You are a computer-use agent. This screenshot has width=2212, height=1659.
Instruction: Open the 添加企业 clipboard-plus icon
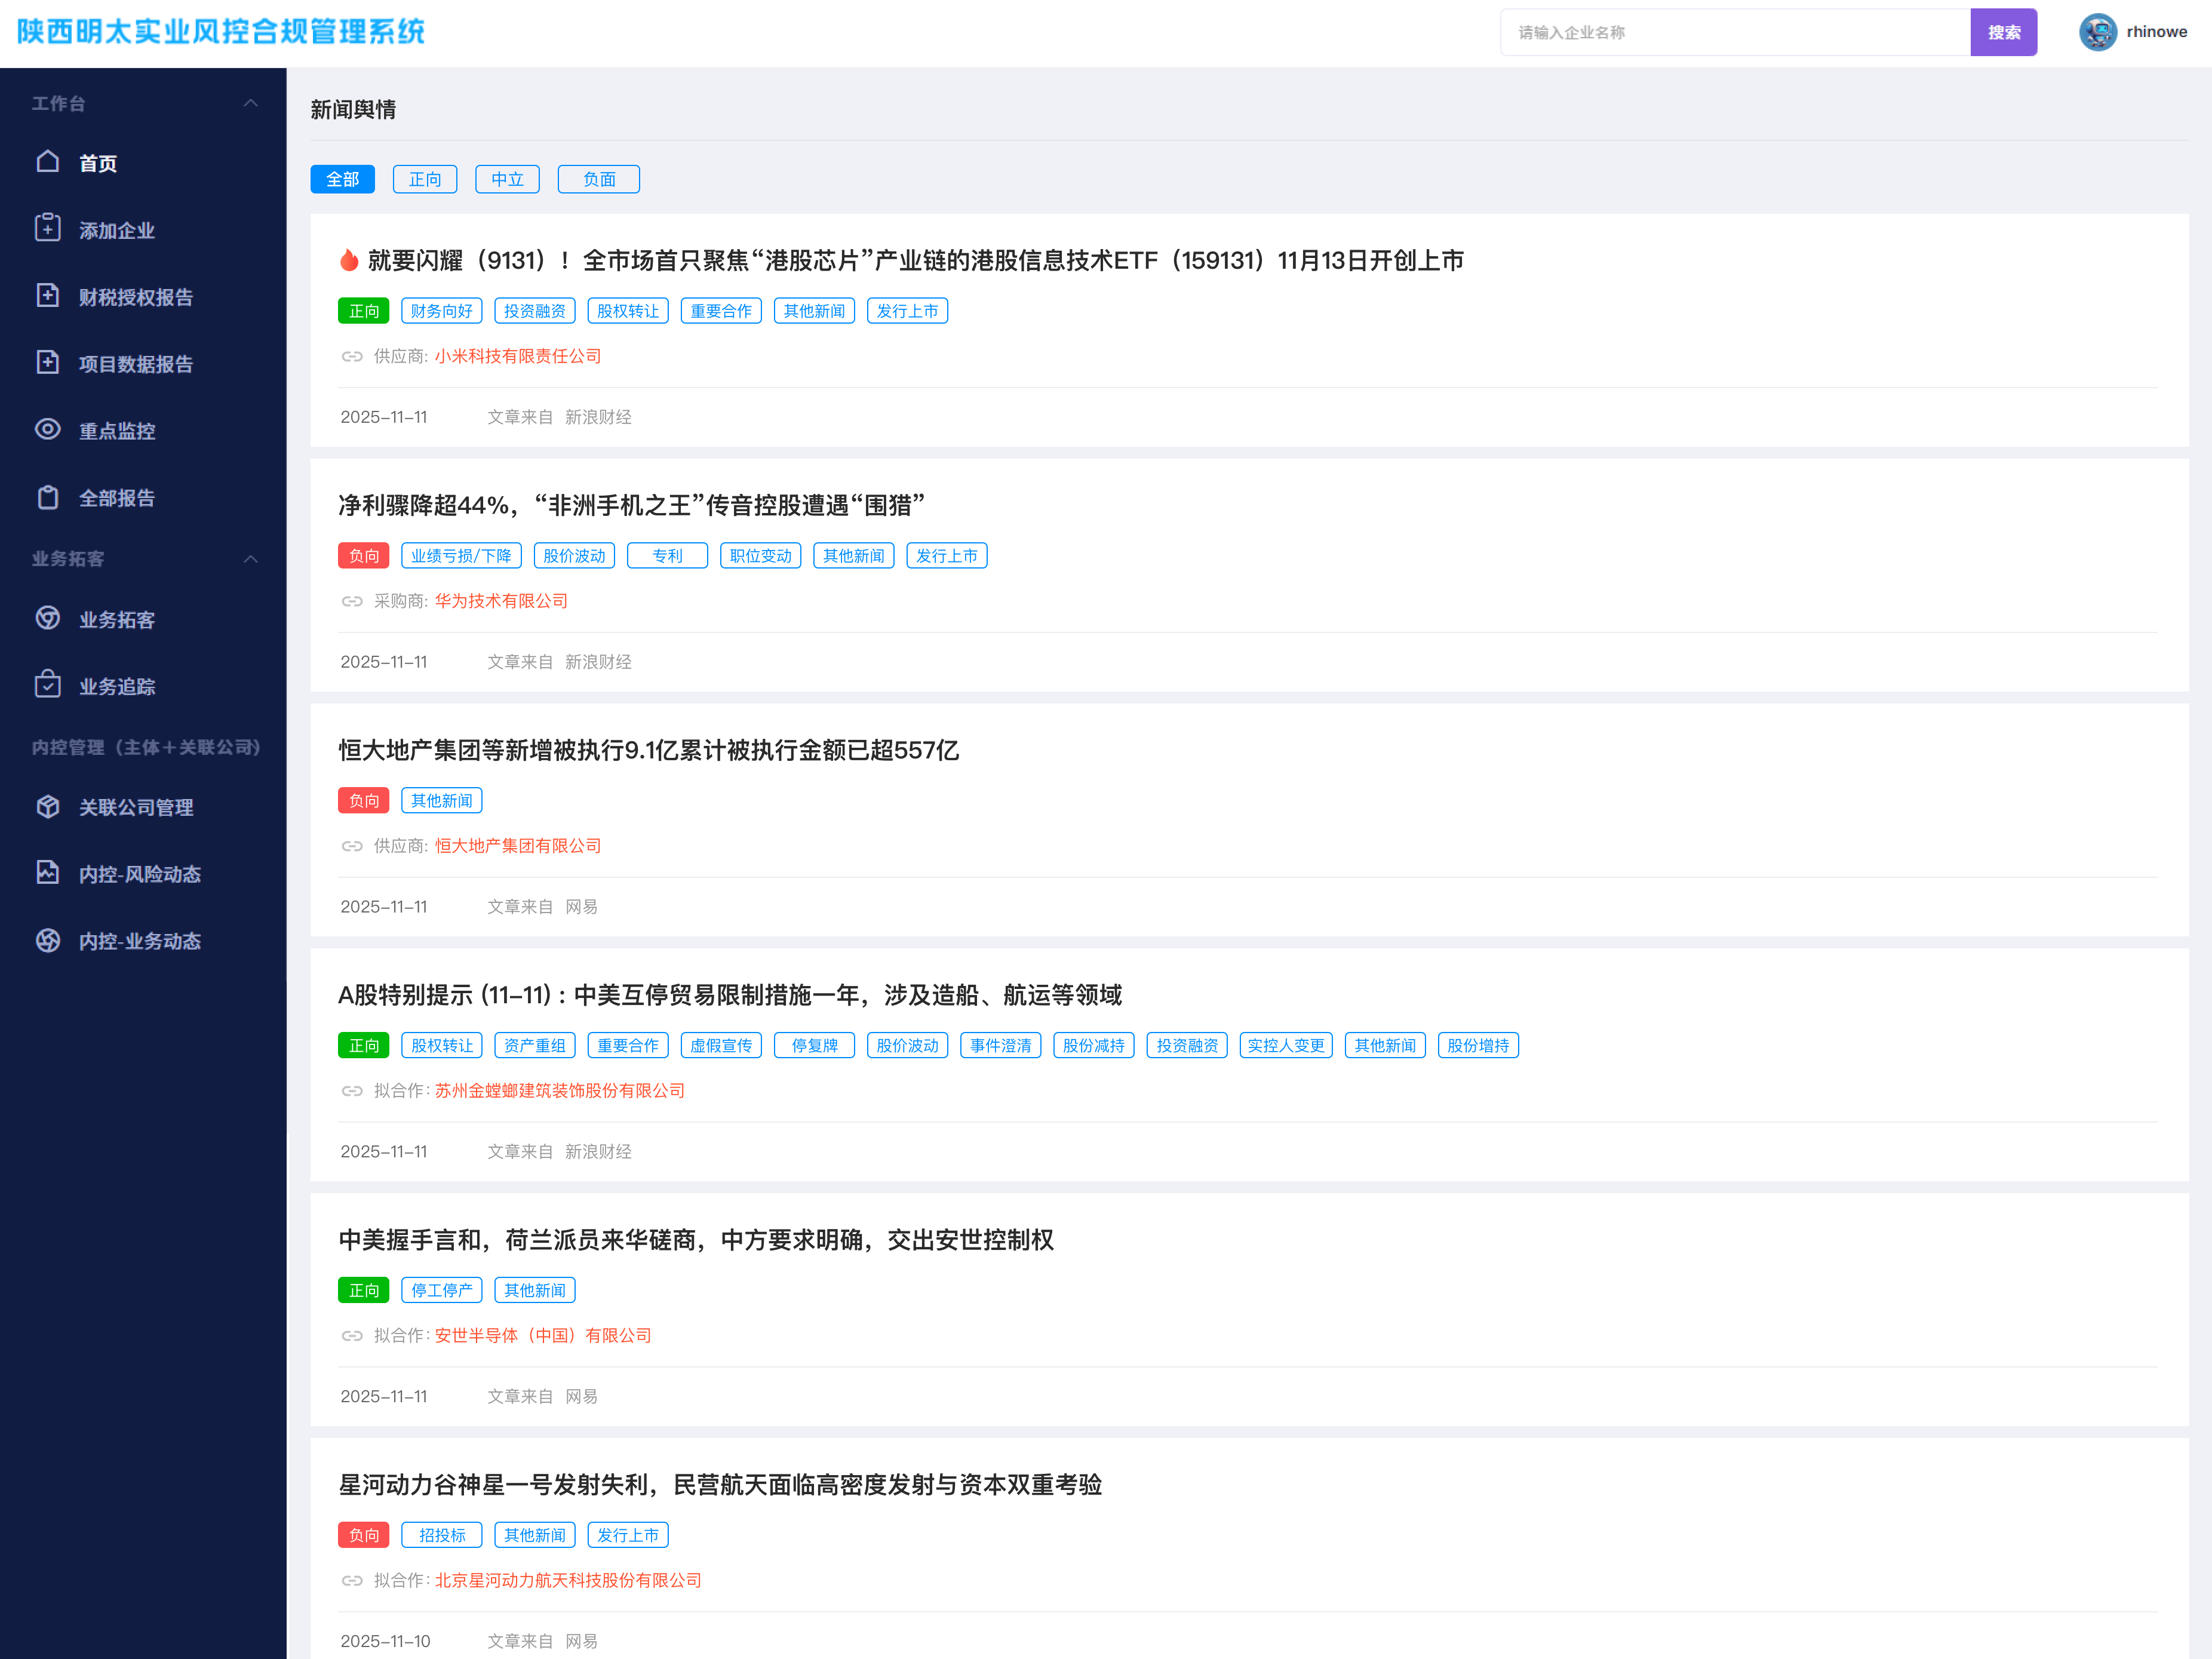(x=47, y=229)
